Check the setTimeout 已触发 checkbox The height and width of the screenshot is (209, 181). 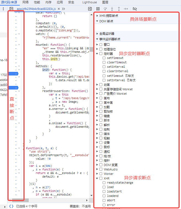point(104,76)
